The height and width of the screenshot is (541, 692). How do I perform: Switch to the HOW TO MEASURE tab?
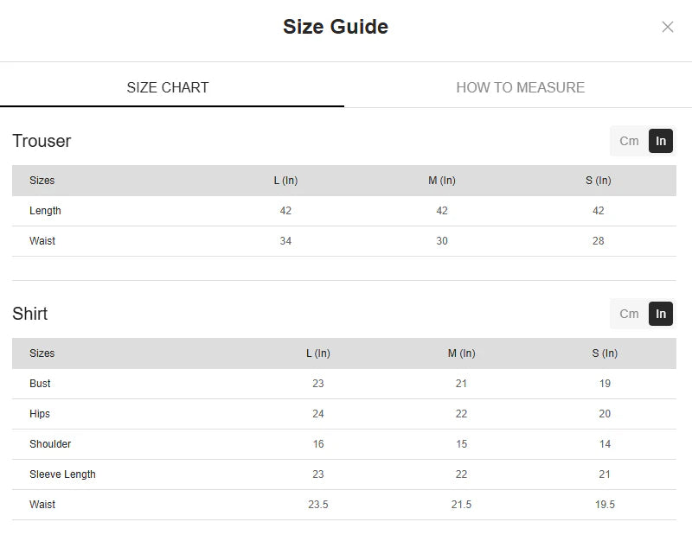click(x=520, y=87)
